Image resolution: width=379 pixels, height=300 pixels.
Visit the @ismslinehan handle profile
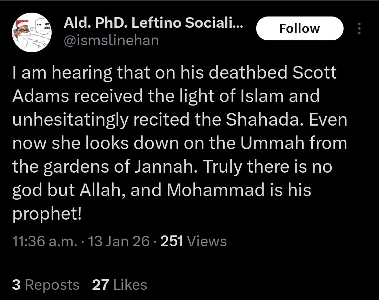111,41
